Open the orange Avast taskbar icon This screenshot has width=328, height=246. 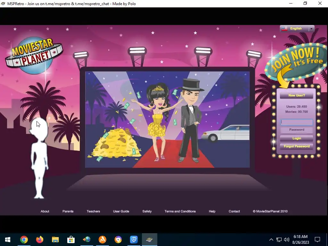coord(102,240)
